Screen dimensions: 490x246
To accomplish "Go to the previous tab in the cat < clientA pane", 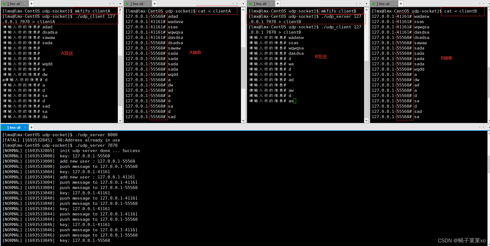I will click(x=233, y=4).
